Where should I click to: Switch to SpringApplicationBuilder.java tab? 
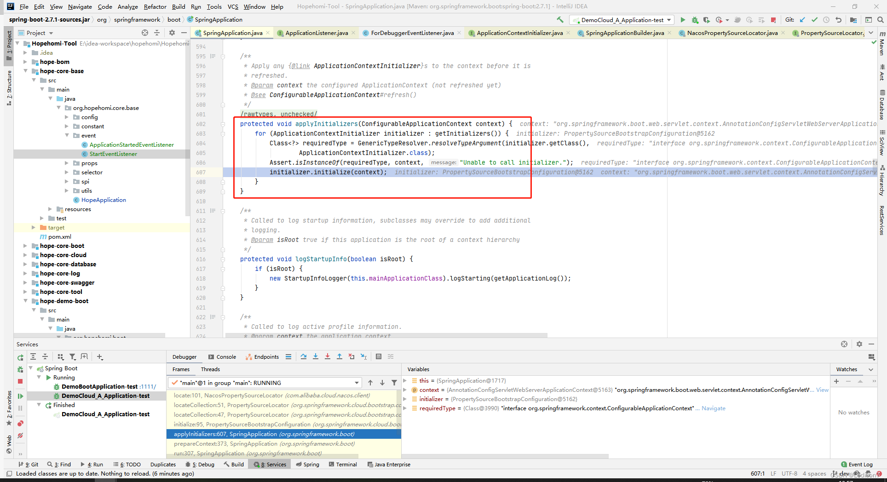pos(625,33)
